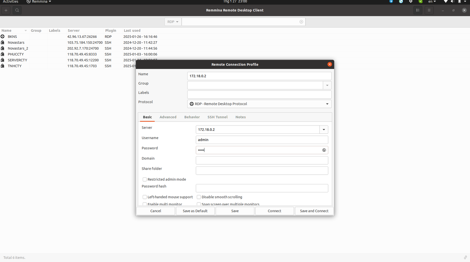
Task: Open the Remmina app menu in top bar
Action: (x=39, y=2)
